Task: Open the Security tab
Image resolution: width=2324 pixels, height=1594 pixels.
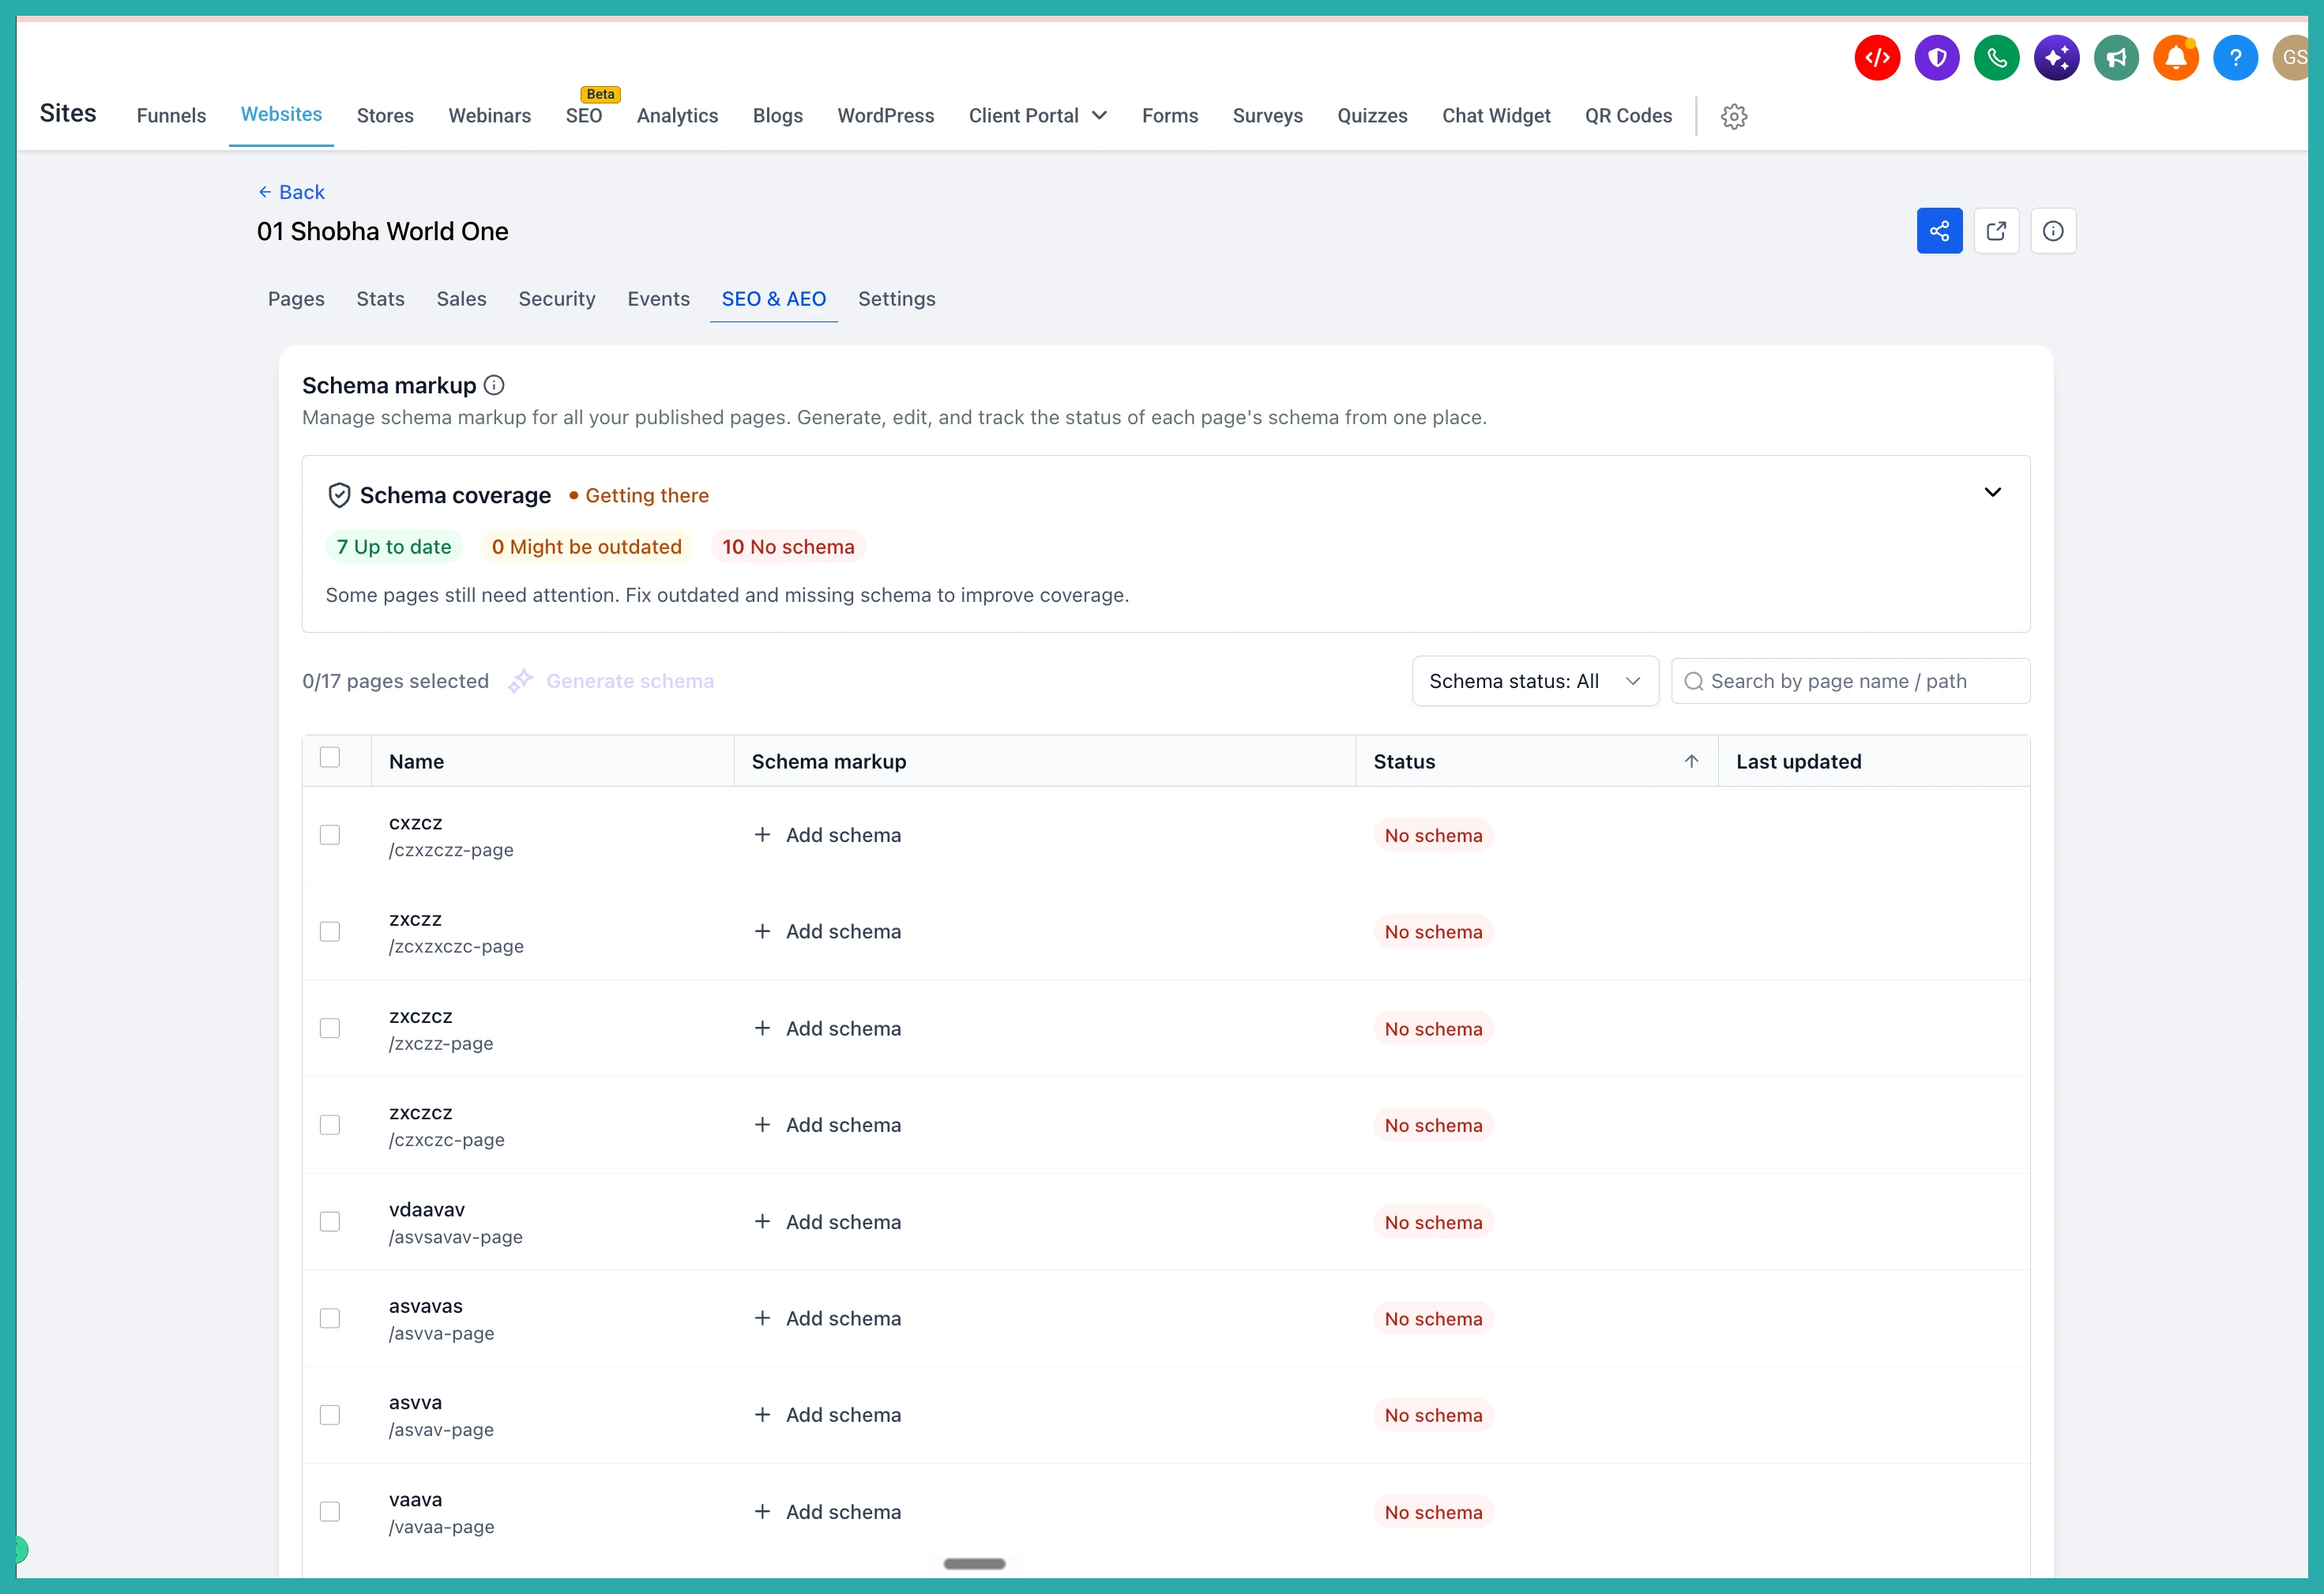Action: coord(557,299)
